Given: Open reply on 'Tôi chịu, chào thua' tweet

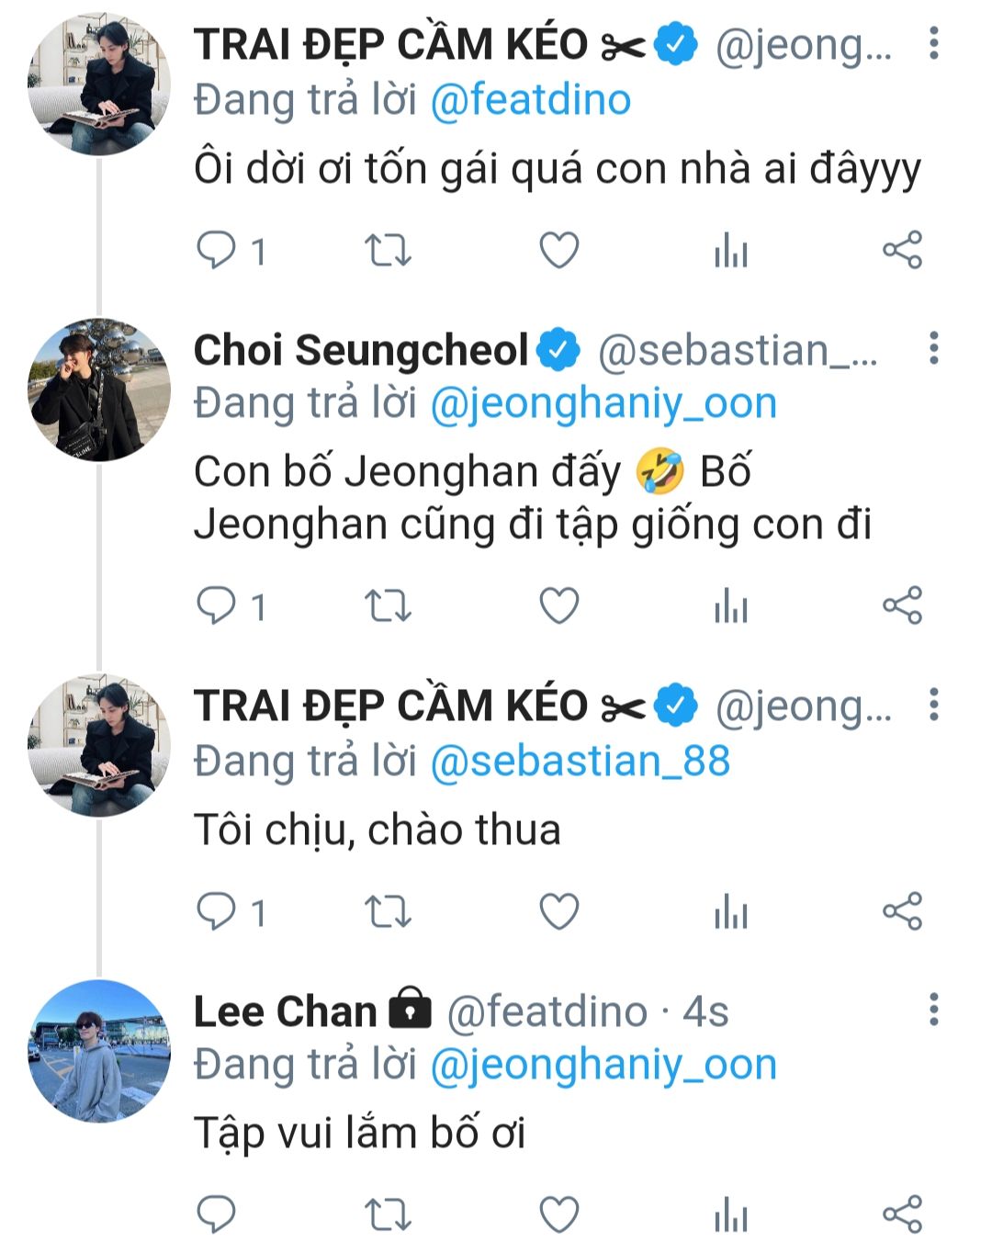Looking at the screenshot, I should coord(217,912).
